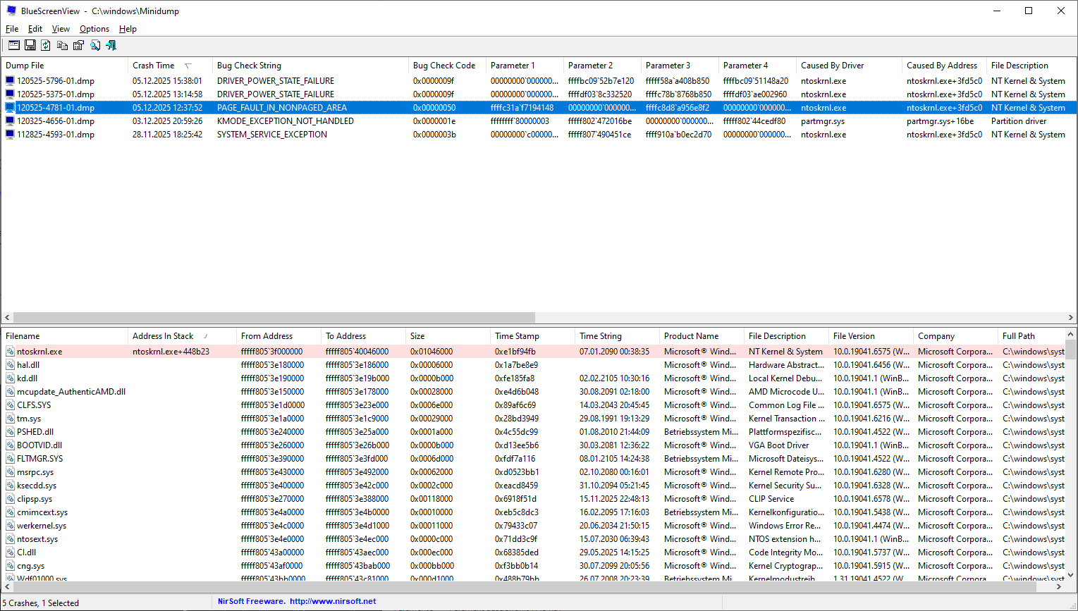Click the file icon beside CI.dll
Viewport: 1078px width, 611px height.
click(11, 553)
